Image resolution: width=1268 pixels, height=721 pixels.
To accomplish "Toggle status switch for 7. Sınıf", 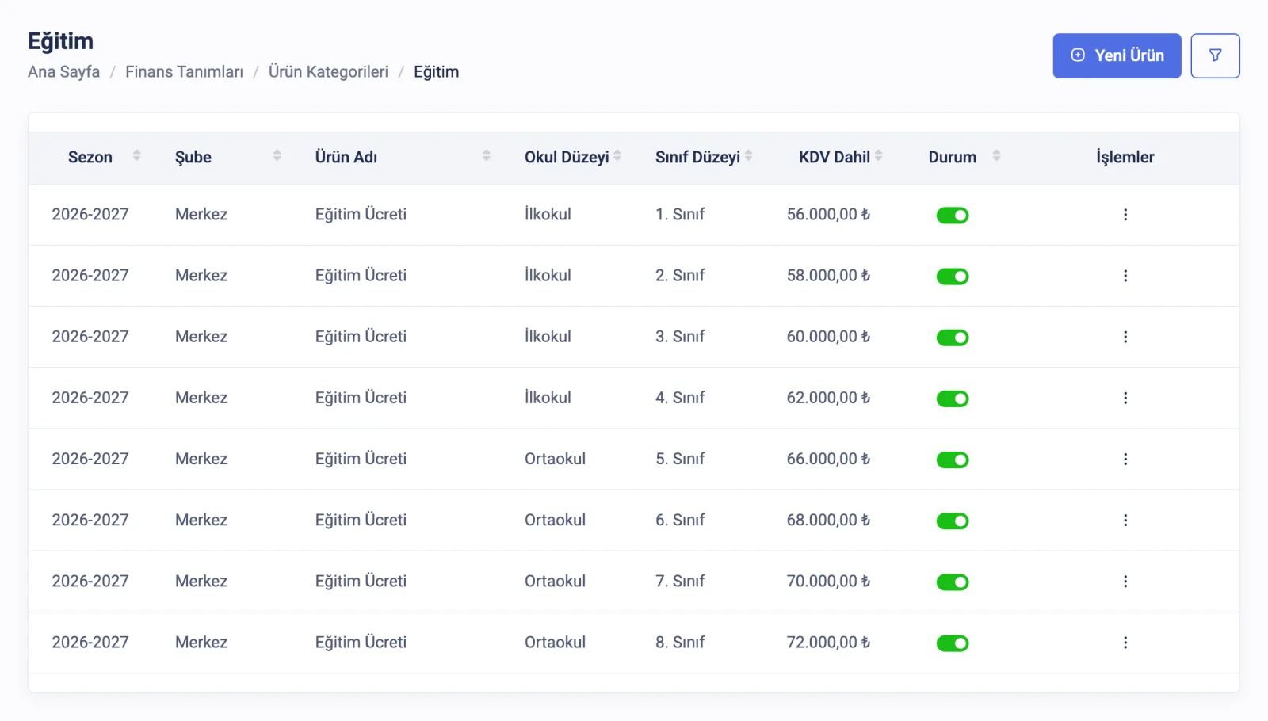I will click(953, 582).
